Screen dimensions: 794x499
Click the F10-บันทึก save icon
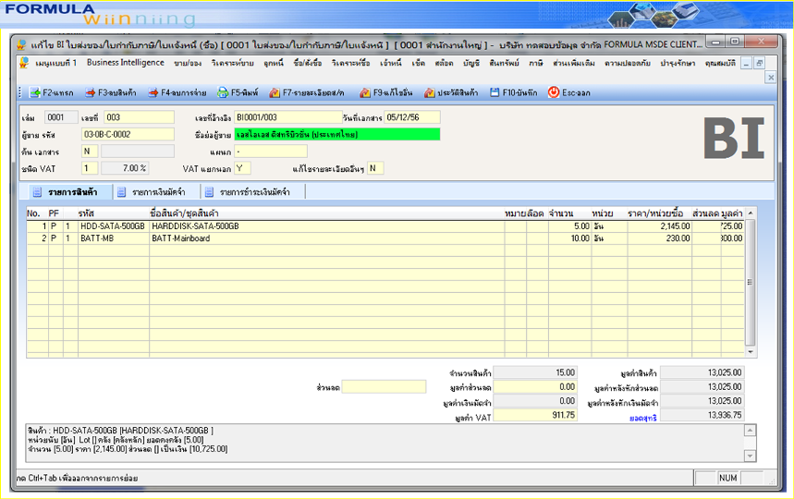click(495, 92)
